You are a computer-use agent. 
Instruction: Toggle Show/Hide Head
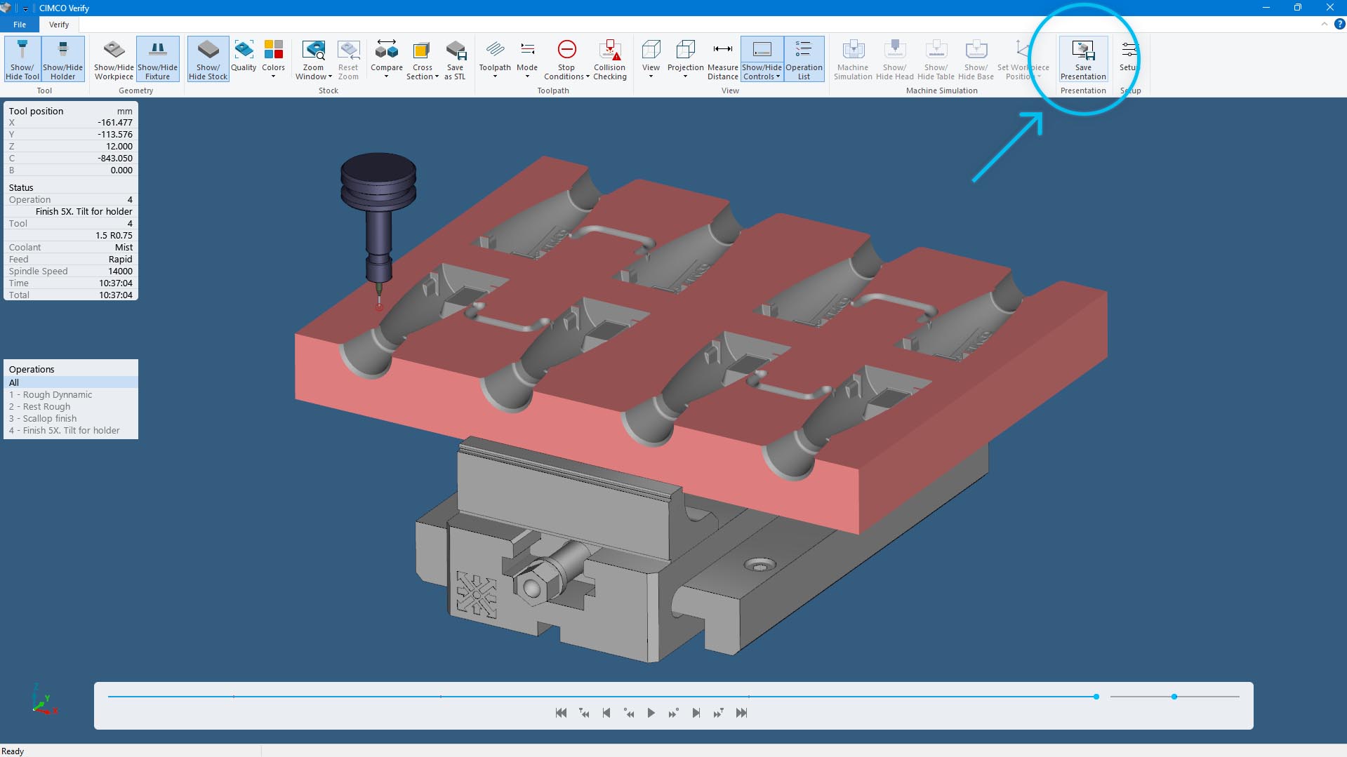click(x=895, y=59)
